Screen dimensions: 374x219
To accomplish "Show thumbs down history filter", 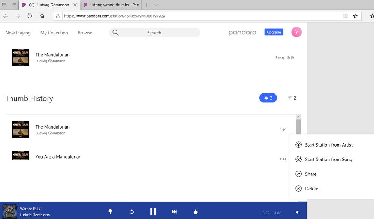I will point(292,98).
